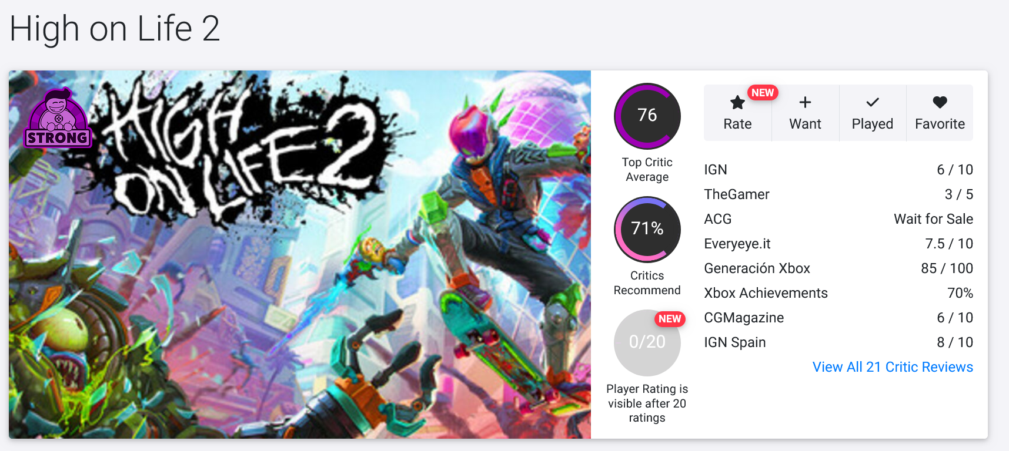Open the IGN Spain review
The height and width of the screenshot is (451, 1009).
[734, 342]
